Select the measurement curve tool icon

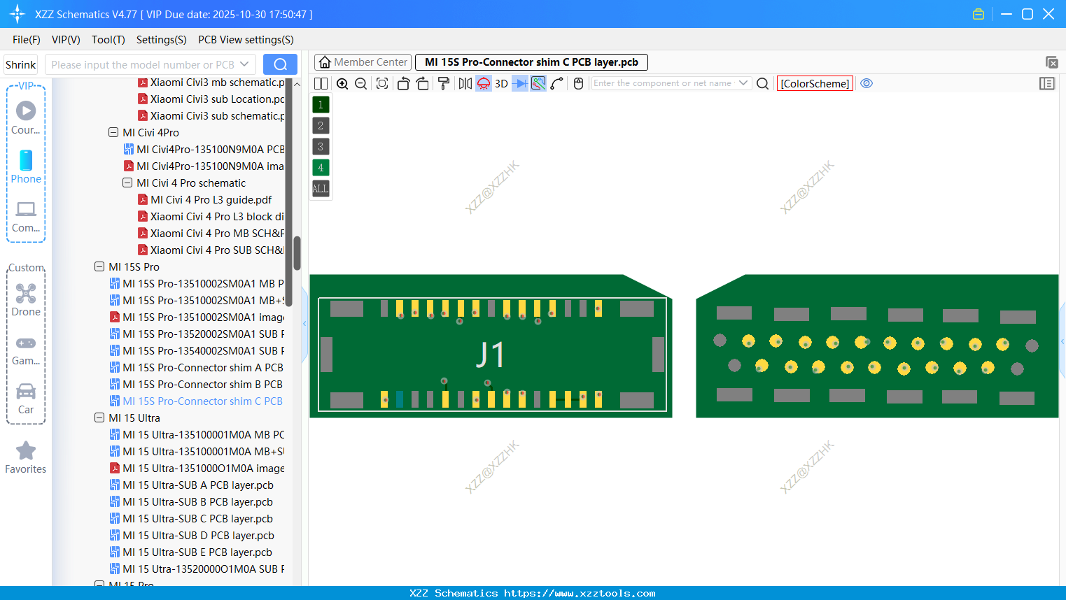[556, 83]
